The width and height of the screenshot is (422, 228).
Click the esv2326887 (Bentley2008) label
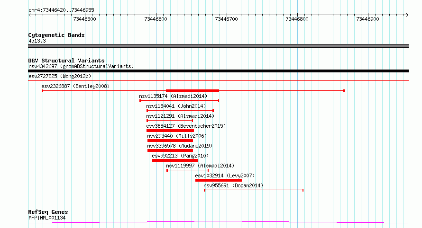click(75, 86)
